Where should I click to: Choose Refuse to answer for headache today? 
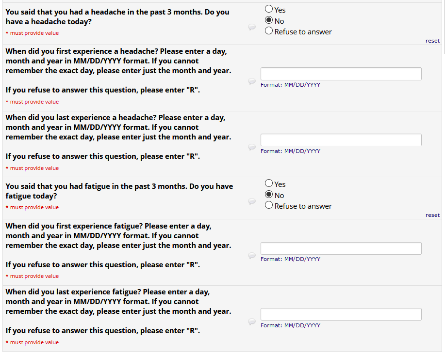(269, 31)
